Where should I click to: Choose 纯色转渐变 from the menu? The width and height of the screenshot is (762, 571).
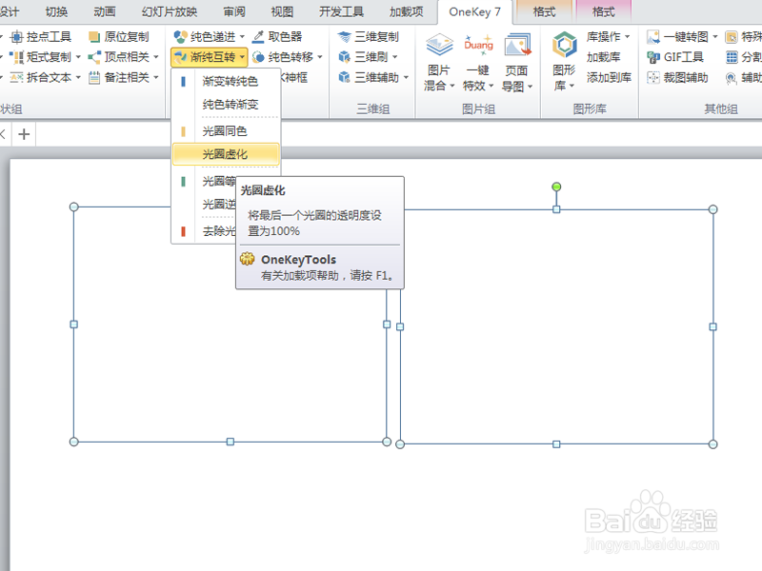[x=226, y=104]
